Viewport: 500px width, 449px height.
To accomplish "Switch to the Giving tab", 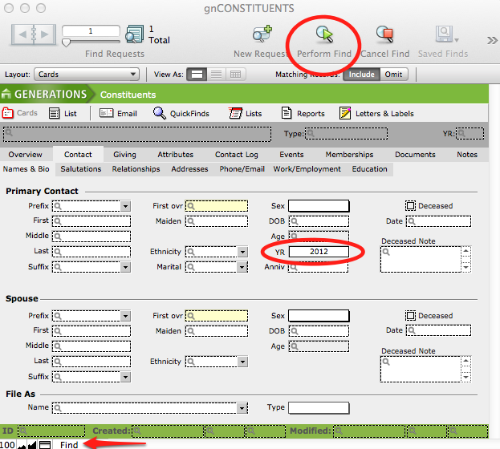I will click(x=124, y=155).
